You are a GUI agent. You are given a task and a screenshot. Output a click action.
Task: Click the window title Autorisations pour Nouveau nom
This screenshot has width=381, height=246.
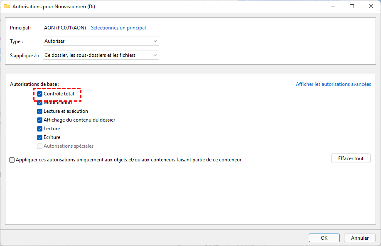point(54,7)
